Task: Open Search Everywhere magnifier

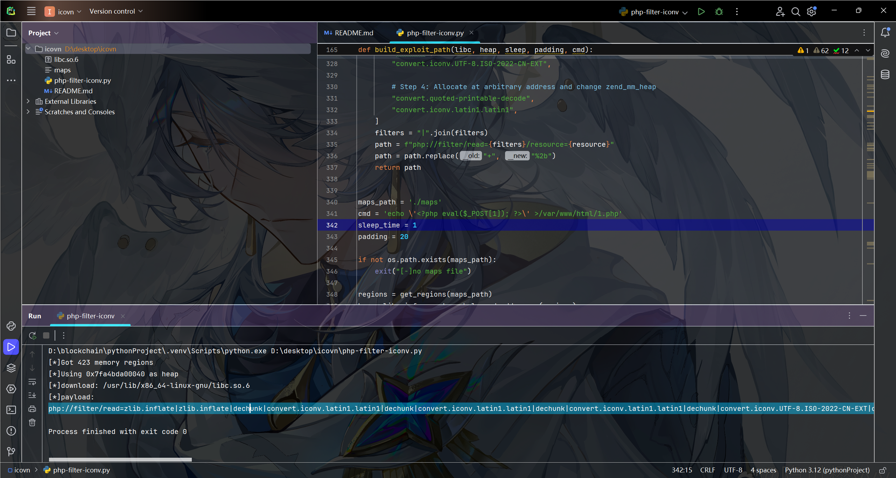Action: [796, 12]
